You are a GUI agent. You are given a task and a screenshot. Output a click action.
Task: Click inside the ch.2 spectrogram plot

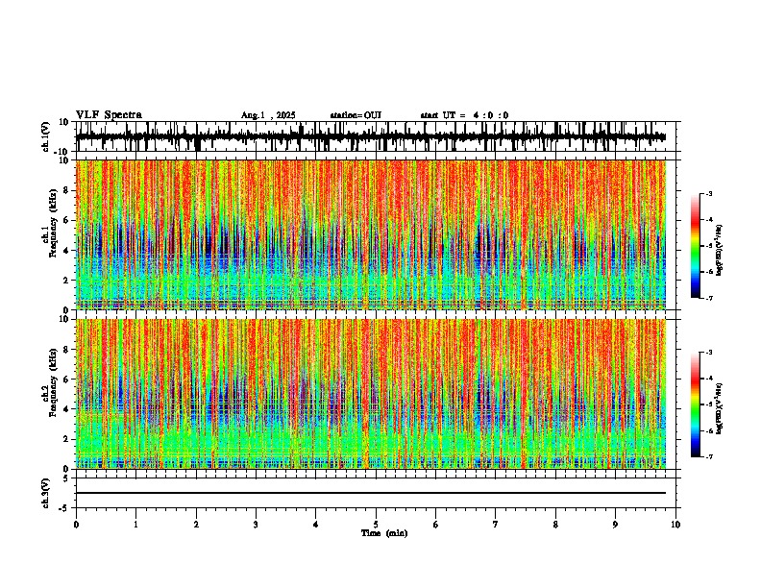point(371,394)
